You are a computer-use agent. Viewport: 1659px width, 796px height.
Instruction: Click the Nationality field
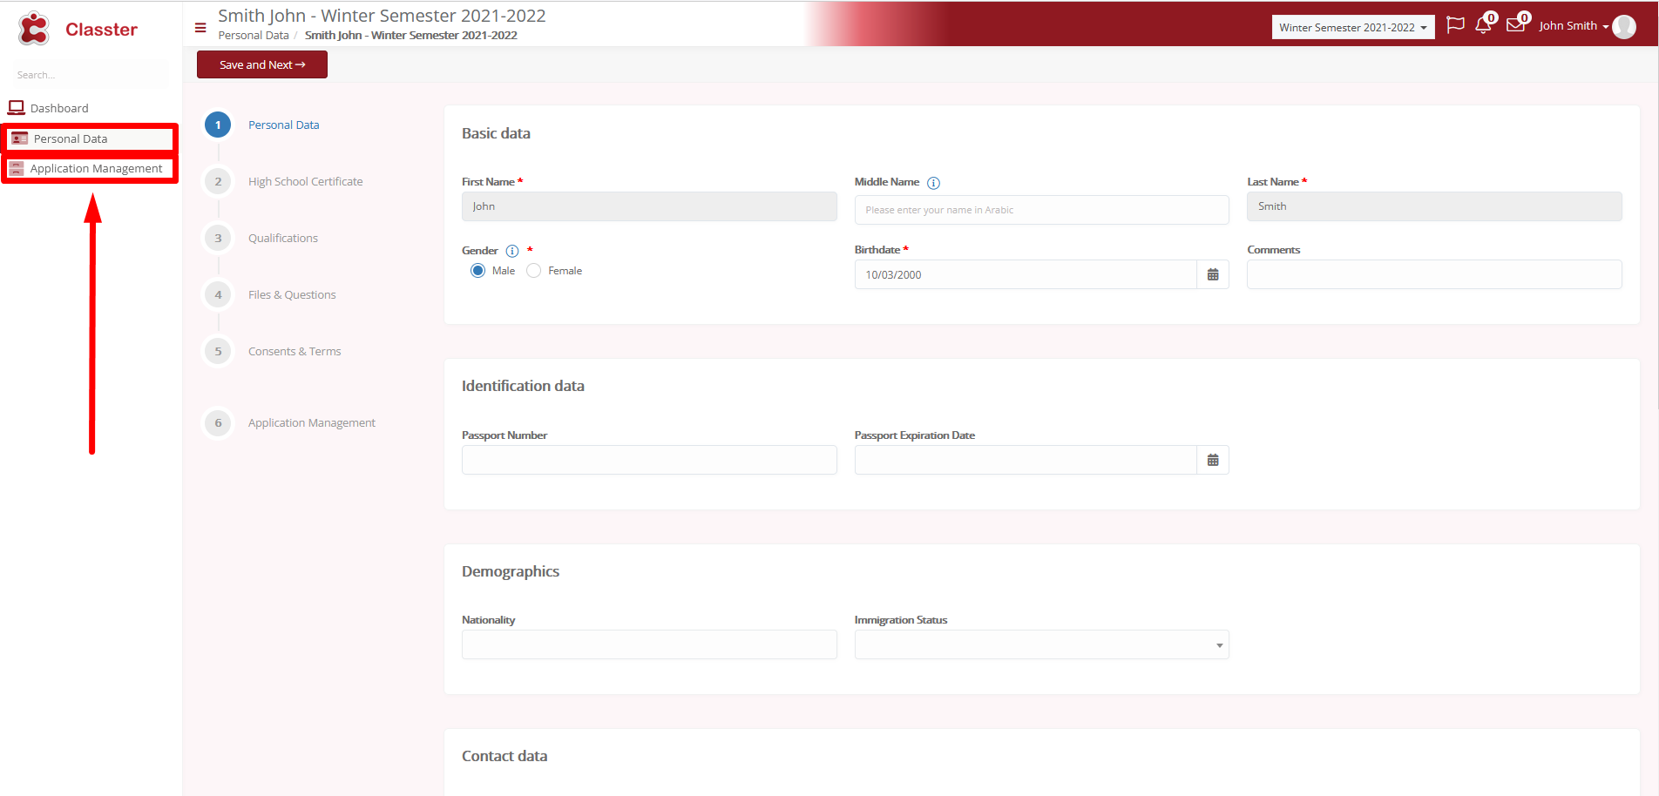(649, 644)
